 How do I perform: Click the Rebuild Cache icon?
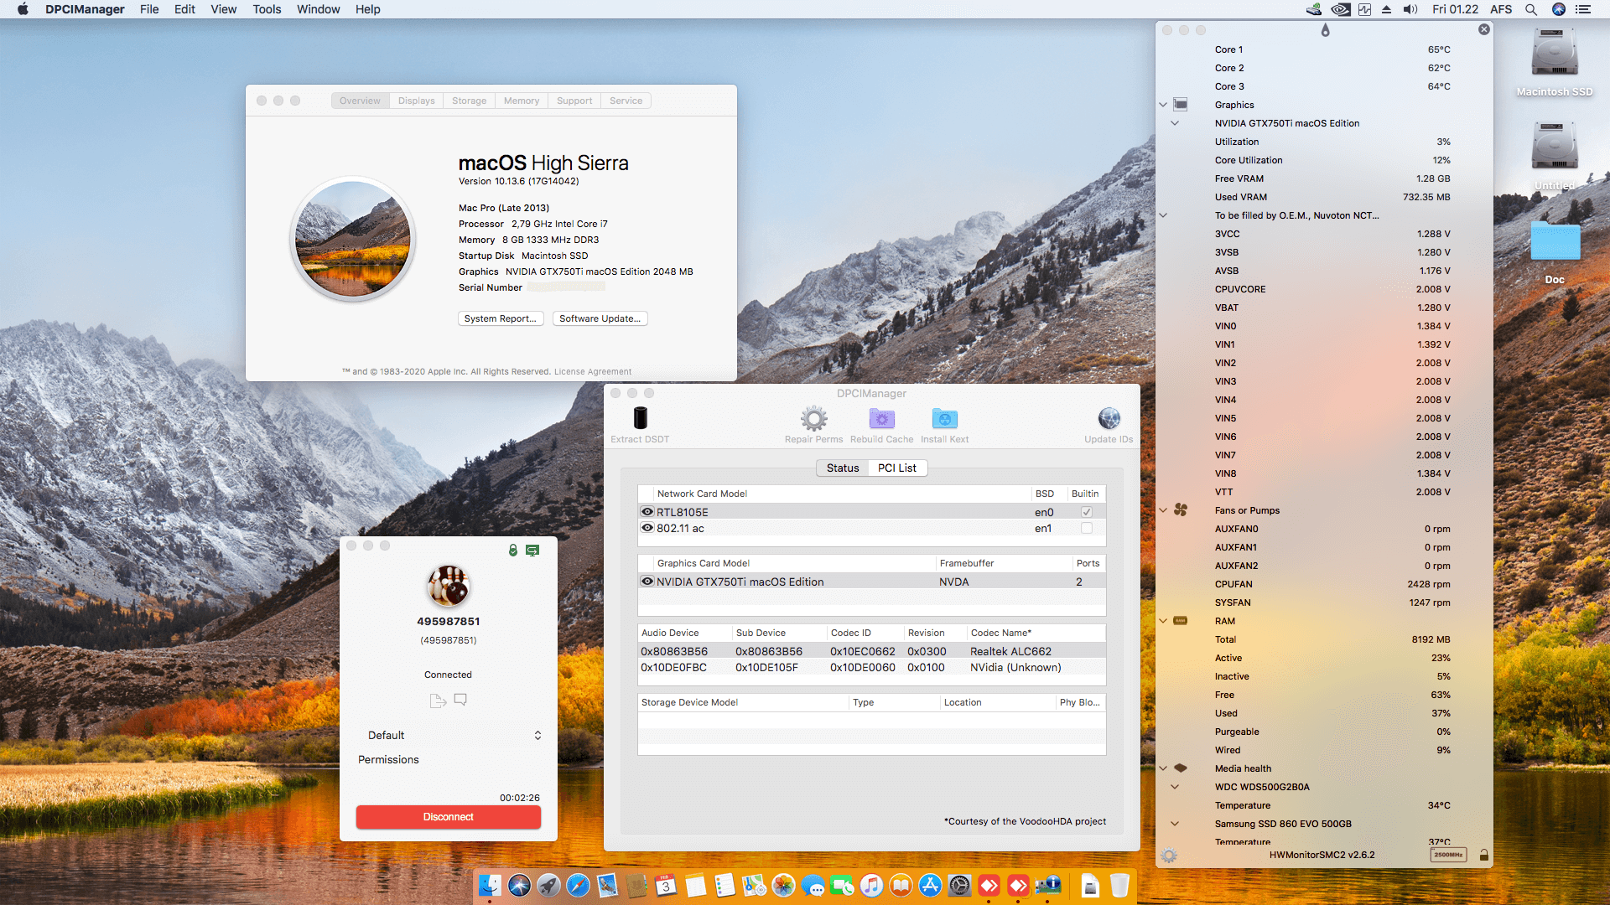pos(881,418)
